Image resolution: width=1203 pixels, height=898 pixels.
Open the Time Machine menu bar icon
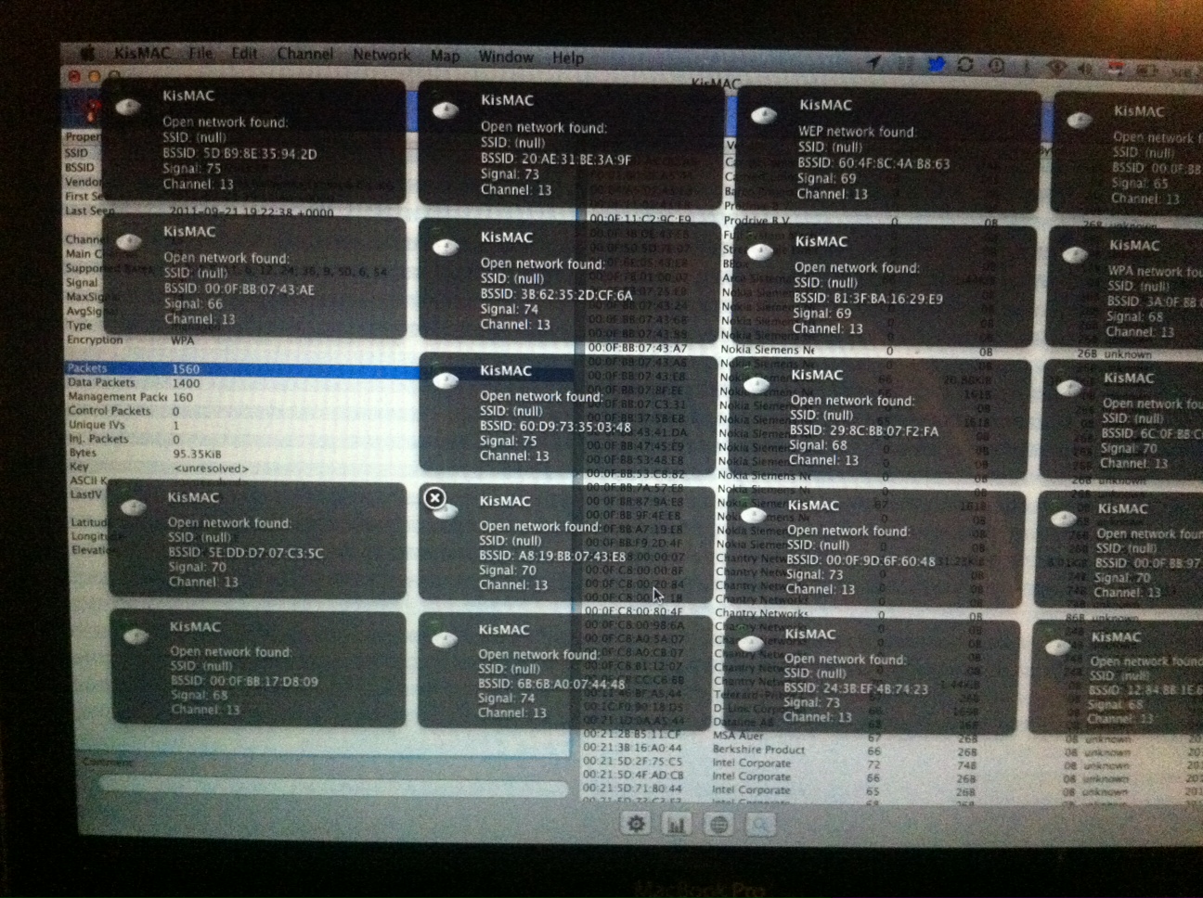point(996,65)
